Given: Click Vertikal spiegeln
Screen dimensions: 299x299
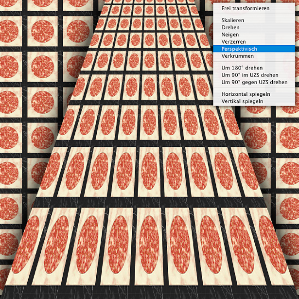Looking at the screenshot, I should pyautogui.click(x=254, y=101).
